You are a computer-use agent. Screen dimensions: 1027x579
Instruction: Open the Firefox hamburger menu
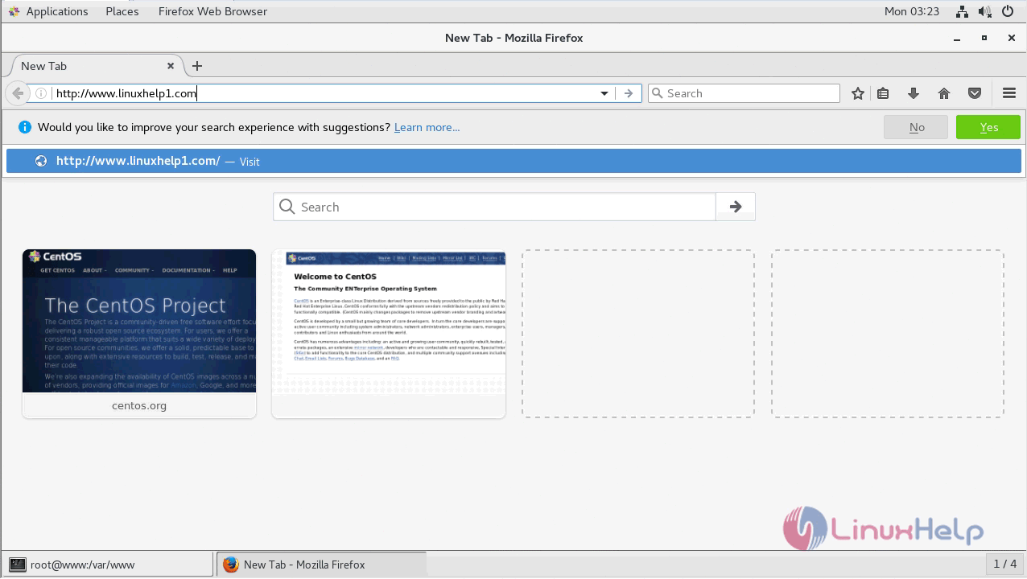pyautogui.click(x=1009, y=93)
